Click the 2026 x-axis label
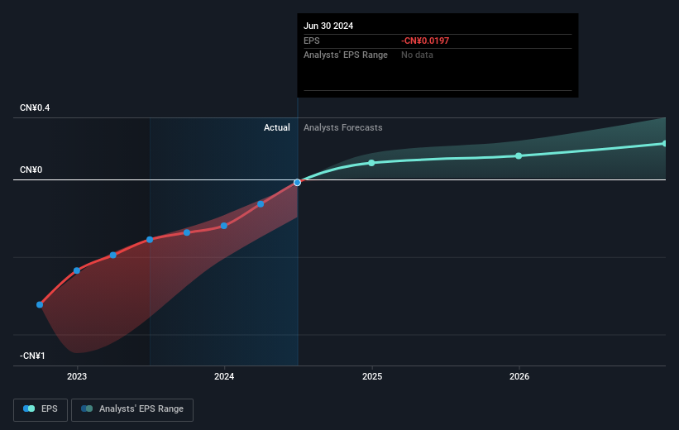Viewport: 679px width, 430px height. [519, 377]
